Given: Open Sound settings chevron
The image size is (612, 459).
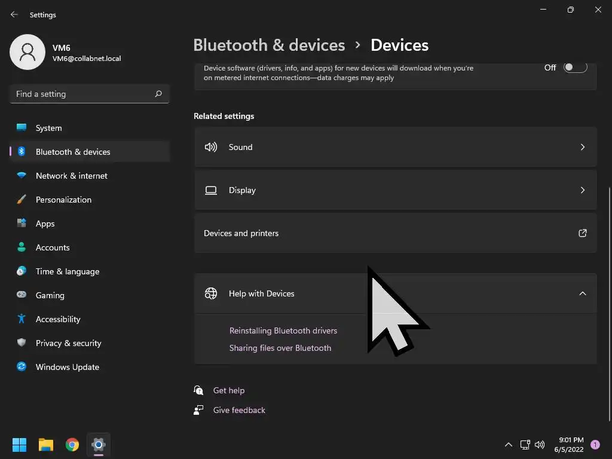Looking at the screenshot, I should point(582,147).
